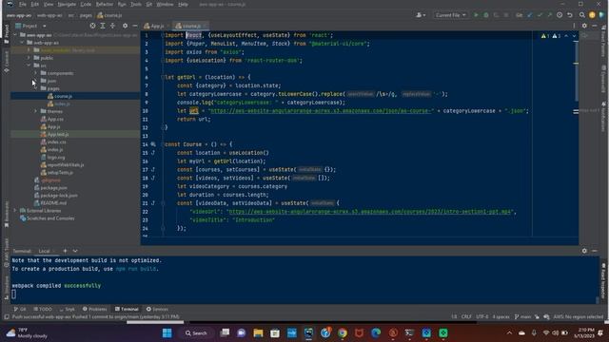This screenshot has width=609, height=342.
Task: Open editor tabs gear settings icon
Action: pos(584,26)
